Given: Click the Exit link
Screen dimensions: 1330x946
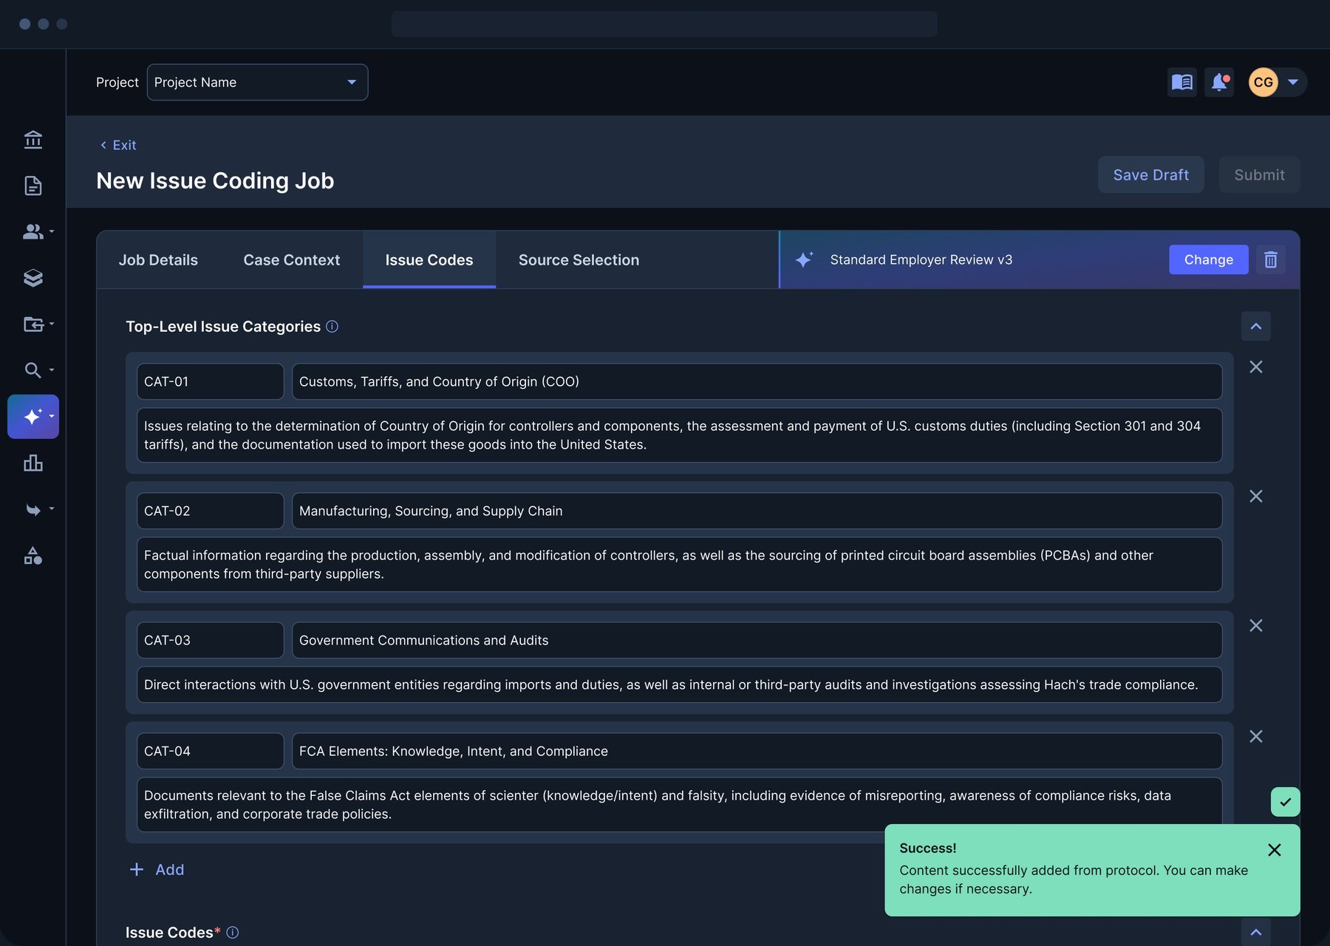Looking at the screenshot, I should (x=118, y=145).
